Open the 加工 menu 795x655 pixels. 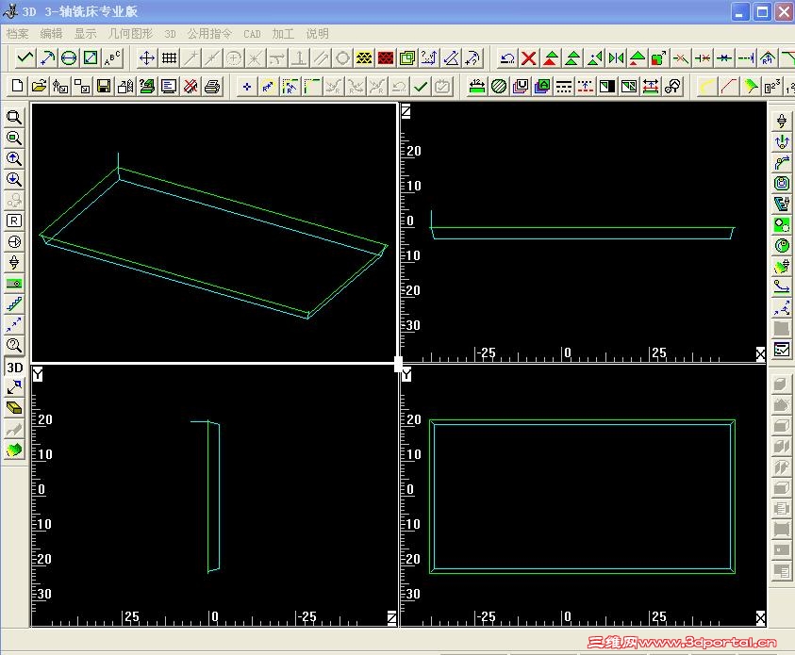tap(283, 34)
